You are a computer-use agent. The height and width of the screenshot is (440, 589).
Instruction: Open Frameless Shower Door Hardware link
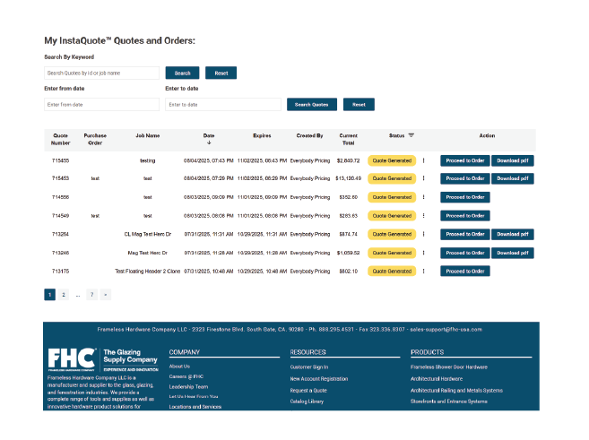tap(449, 367)
